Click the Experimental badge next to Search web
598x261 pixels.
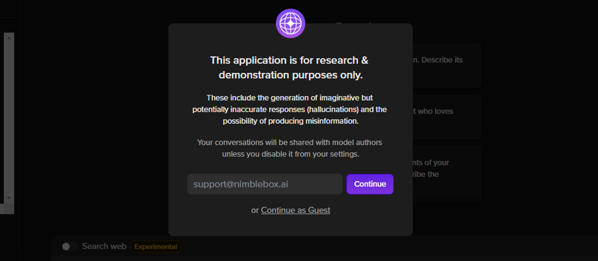(x=155, y=247)
